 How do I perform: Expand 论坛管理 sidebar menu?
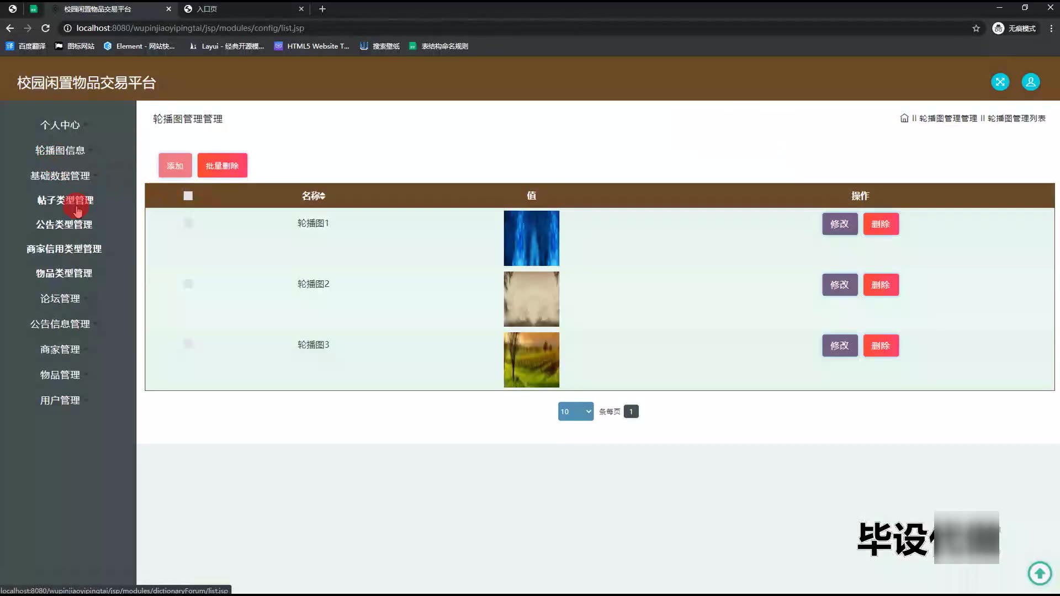point(60,299)
